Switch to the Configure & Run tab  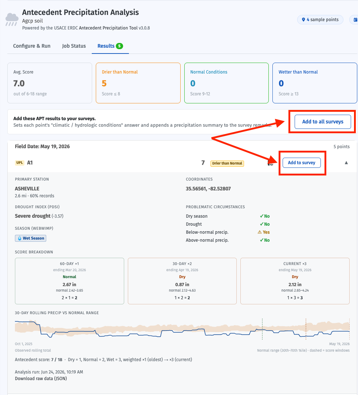[x=32, y=46]
